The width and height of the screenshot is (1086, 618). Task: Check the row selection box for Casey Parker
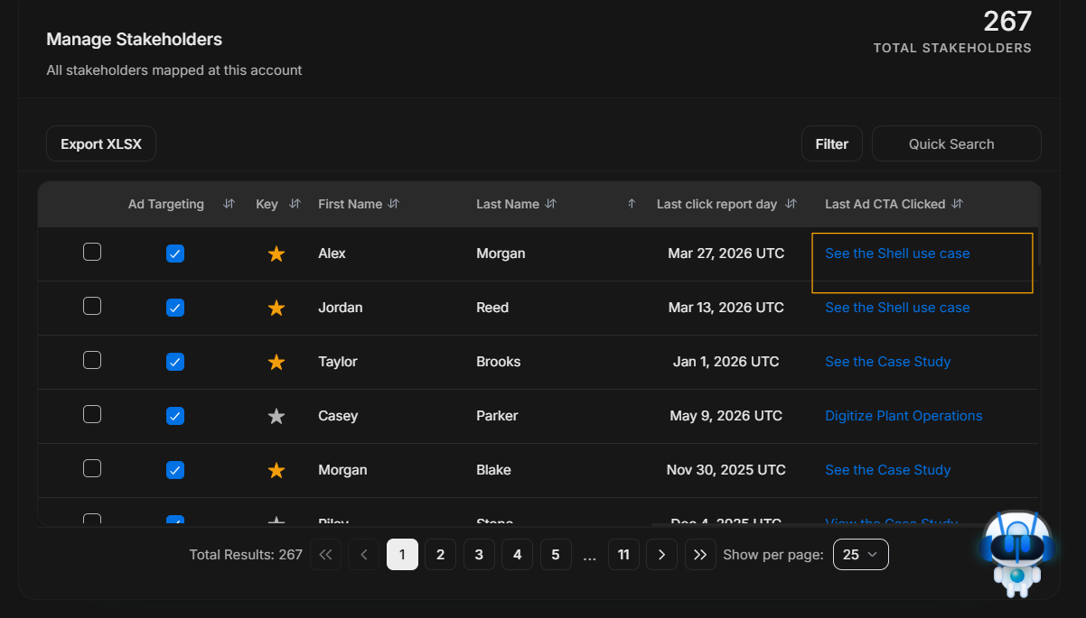coord(92,414)
